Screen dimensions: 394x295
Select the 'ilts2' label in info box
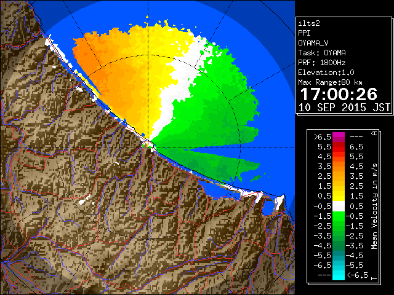[309, 23]
